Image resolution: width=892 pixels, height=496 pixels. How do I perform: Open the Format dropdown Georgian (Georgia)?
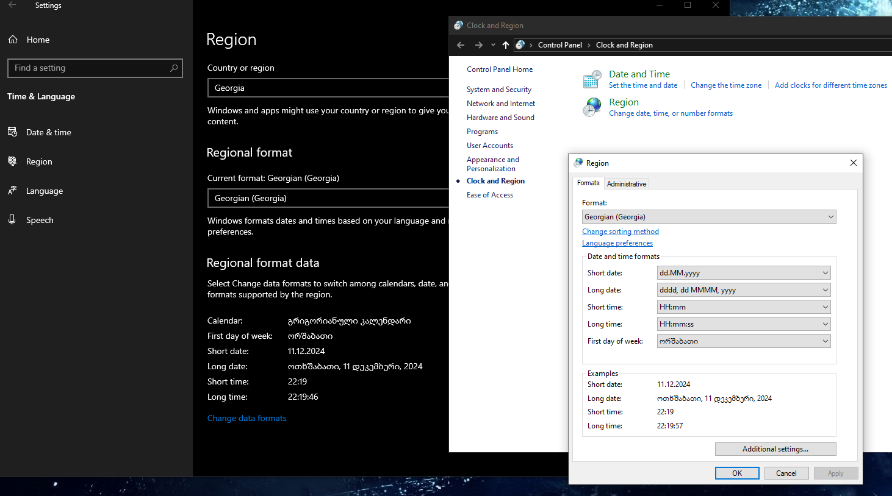click(709, 217)
